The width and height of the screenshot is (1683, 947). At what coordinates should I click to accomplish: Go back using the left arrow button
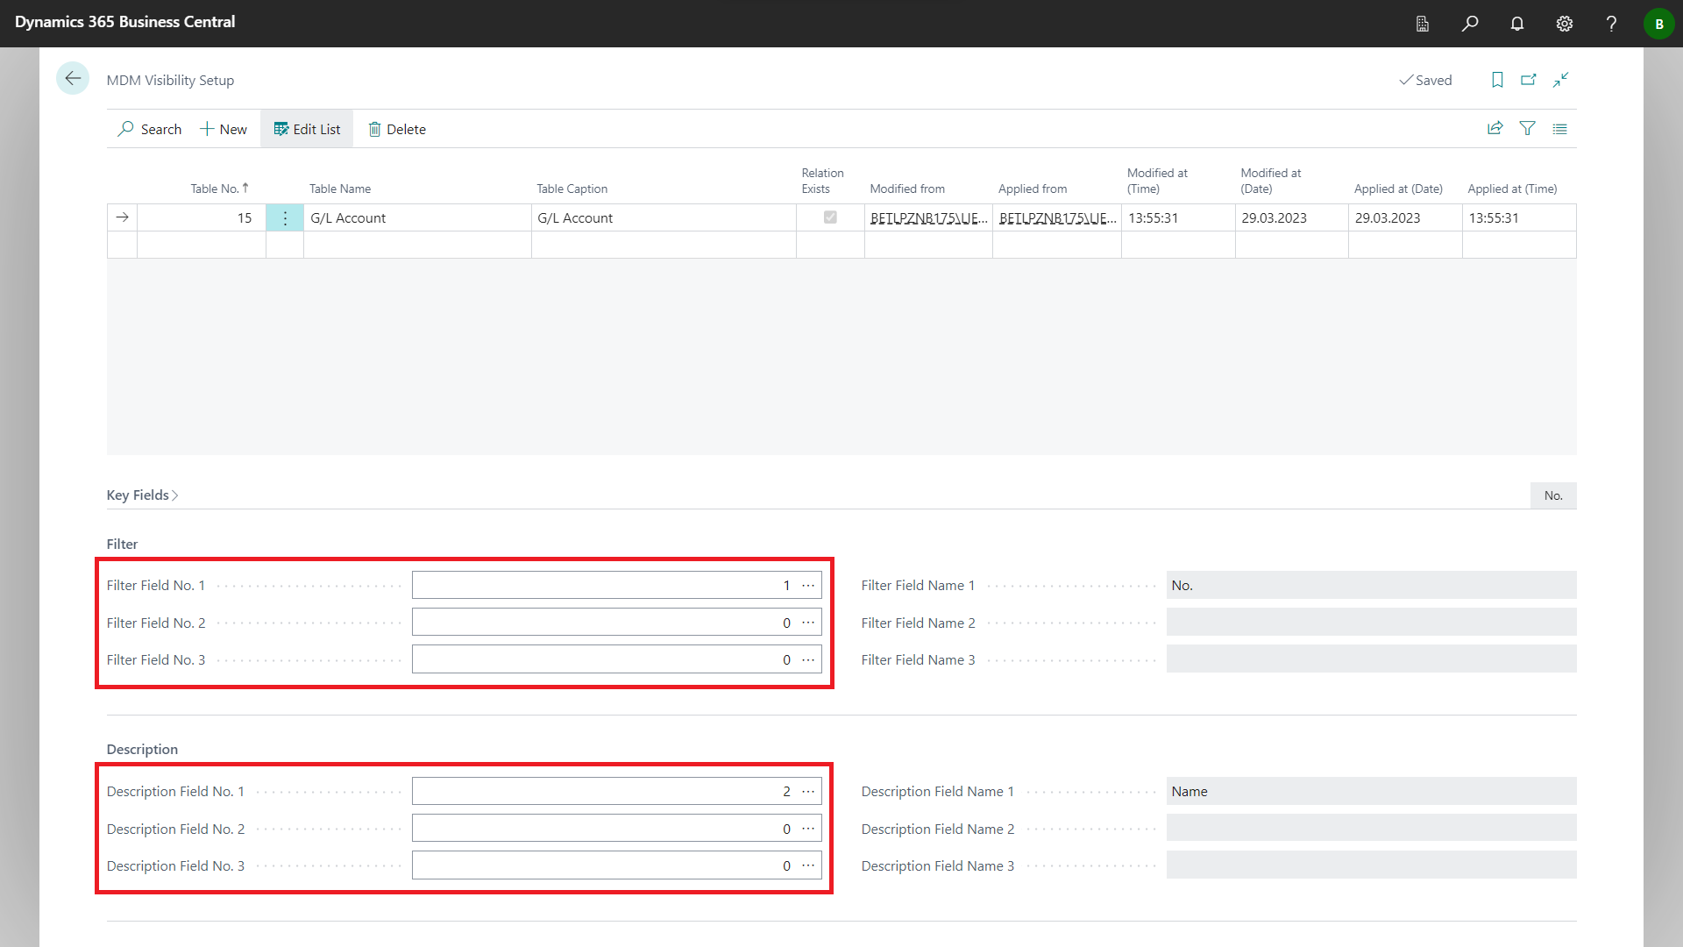pyautogui.click(x=73, y=79)
